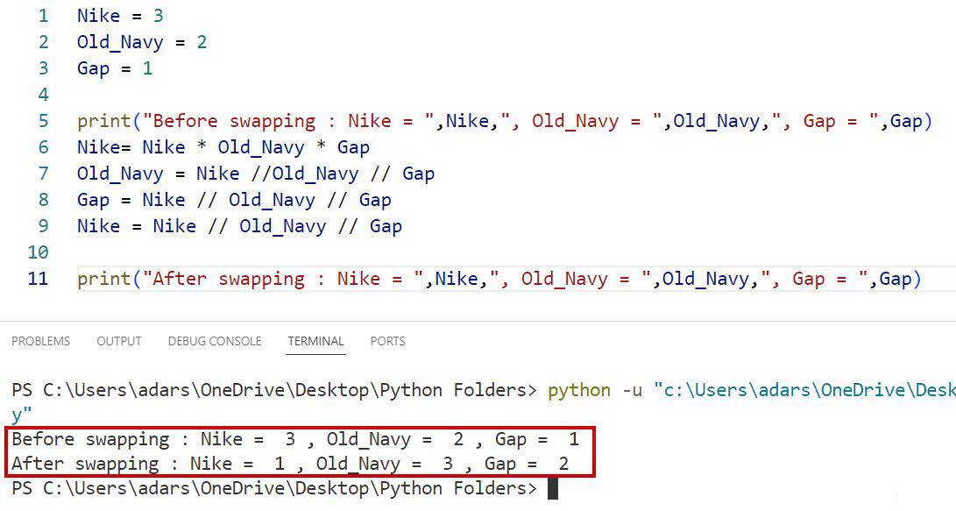
Task: Place cursor on 'Nike = 3' line
Action: click(120, 16)
